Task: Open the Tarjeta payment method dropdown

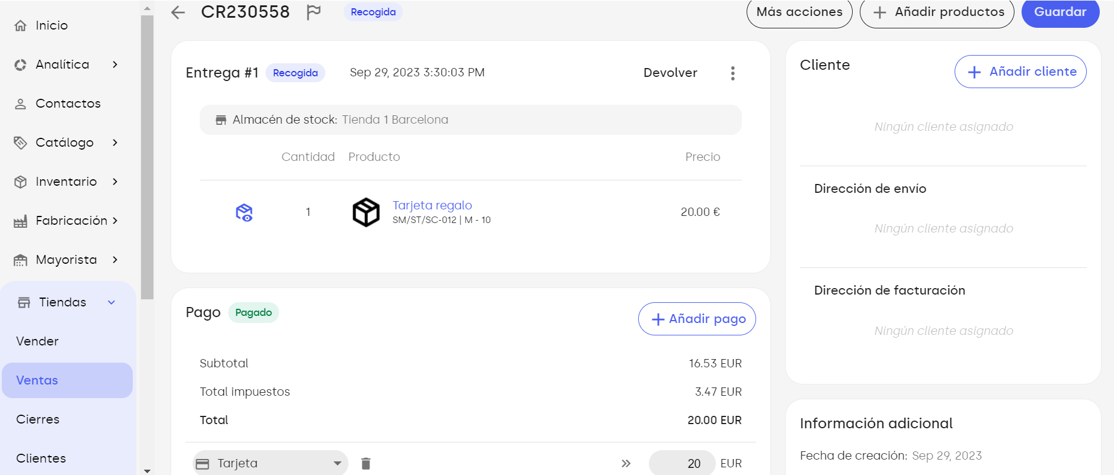Action: click(x=270, y=463)
